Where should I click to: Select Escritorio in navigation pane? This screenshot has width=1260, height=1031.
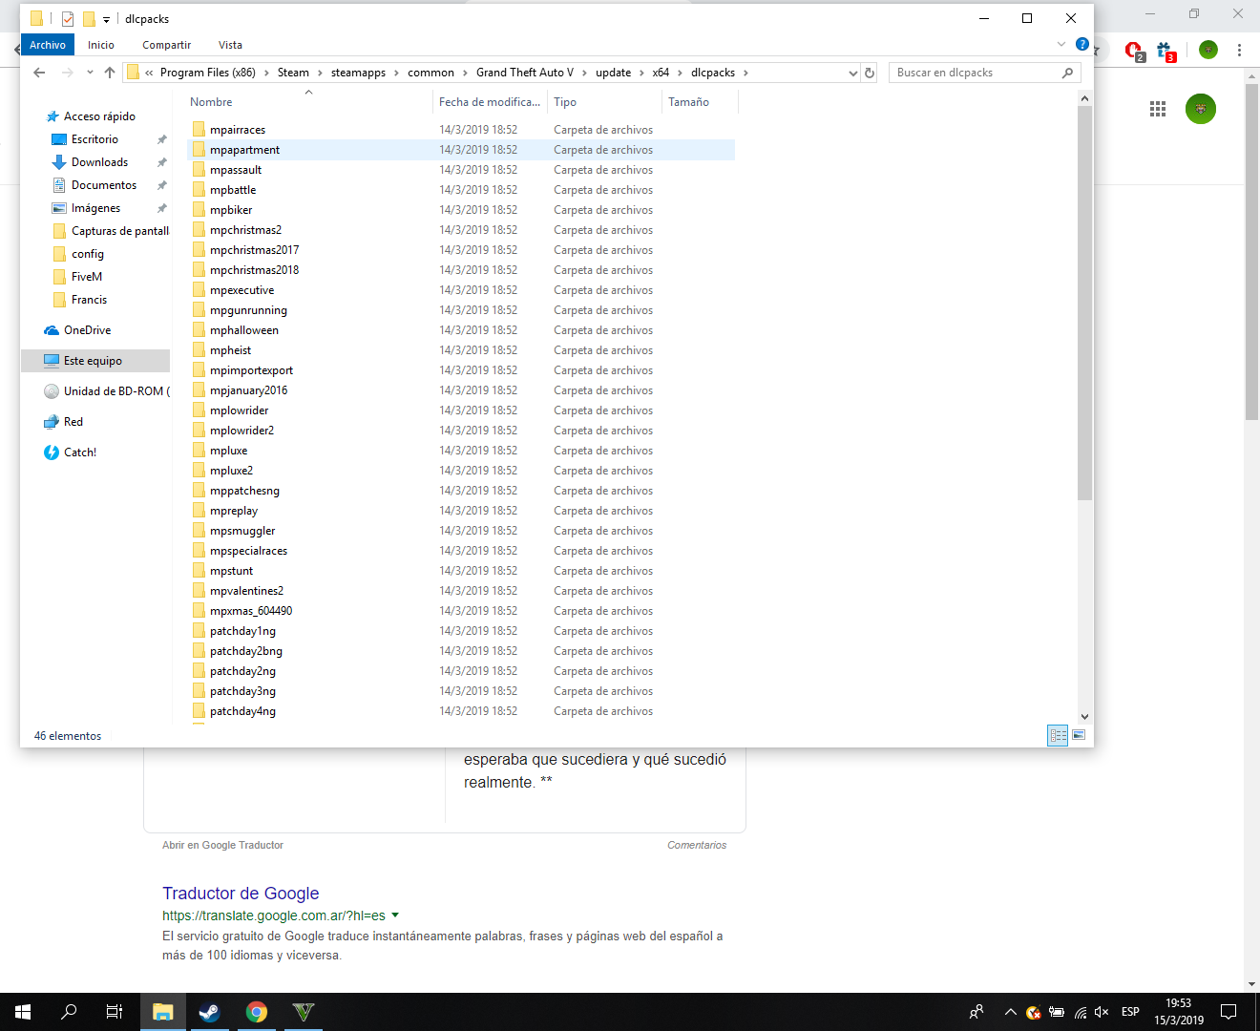(x=94, y=139)
